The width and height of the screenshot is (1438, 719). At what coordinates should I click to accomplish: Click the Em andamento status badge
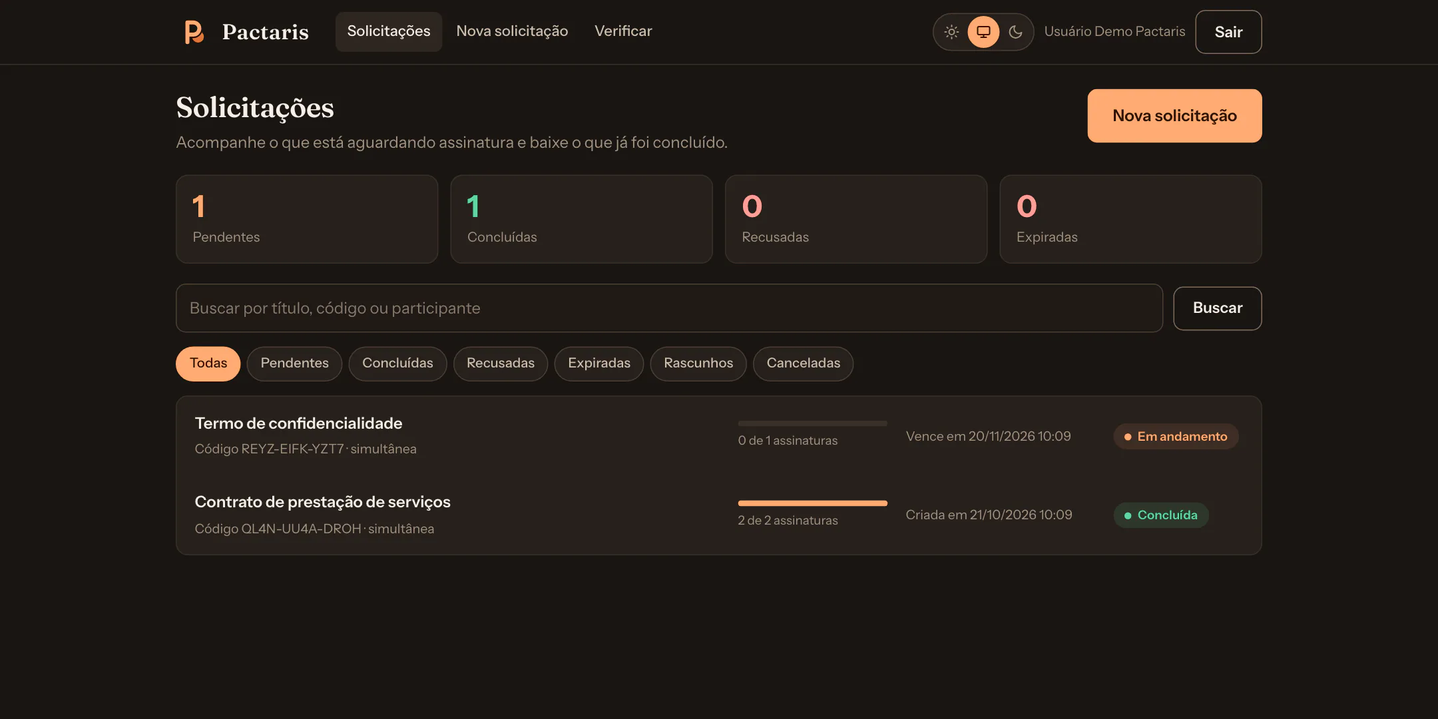(x=1176, y=437)
